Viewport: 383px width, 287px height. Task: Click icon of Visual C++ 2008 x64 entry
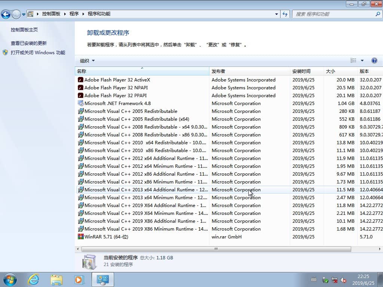pos(80,127)
